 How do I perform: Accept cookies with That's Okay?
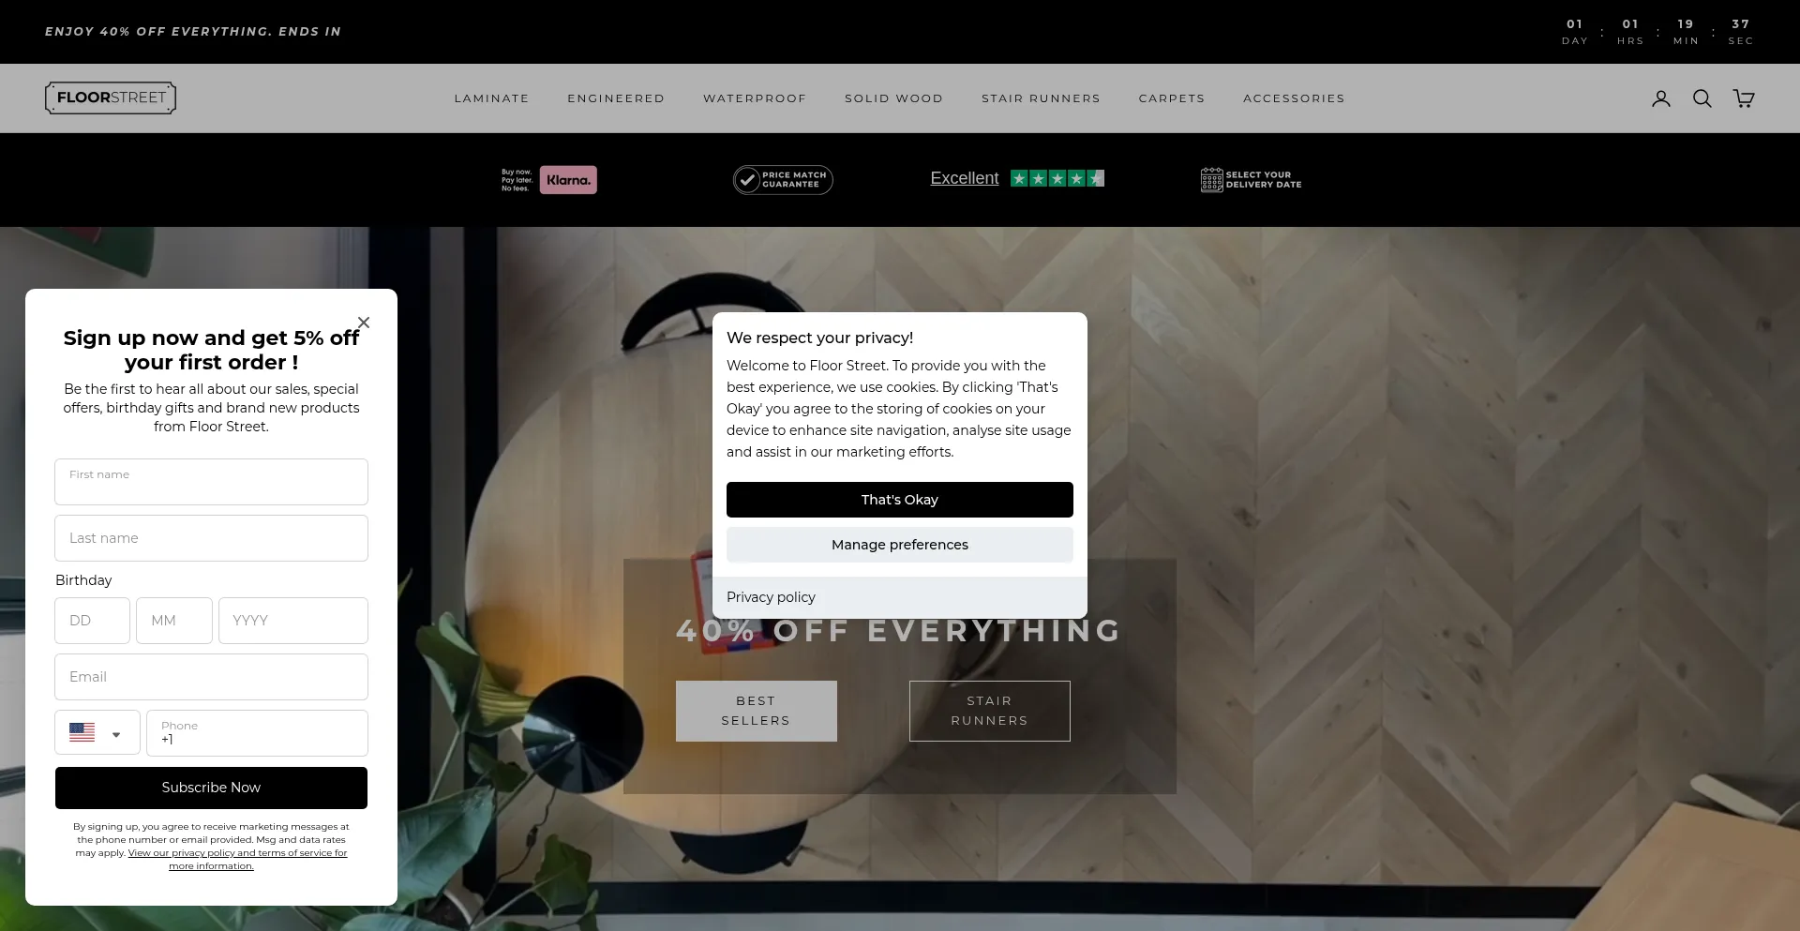coord(899,500)
